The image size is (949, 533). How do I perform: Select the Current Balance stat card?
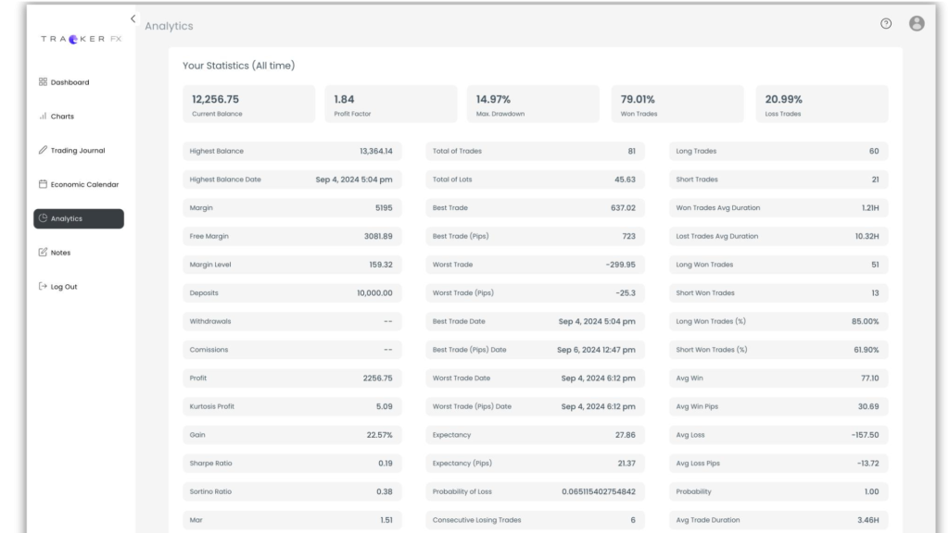(248, 103)
